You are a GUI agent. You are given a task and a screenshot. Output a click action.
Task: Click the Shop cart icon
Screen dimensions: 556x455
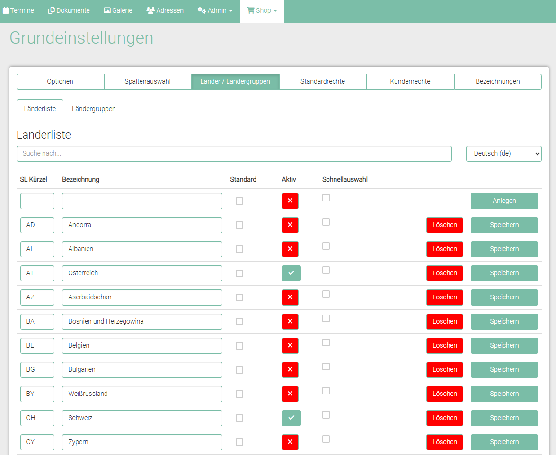pyautogui.click(x=251, y=10)
